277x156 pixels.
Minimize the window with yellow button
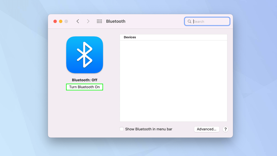coord(61,21)
